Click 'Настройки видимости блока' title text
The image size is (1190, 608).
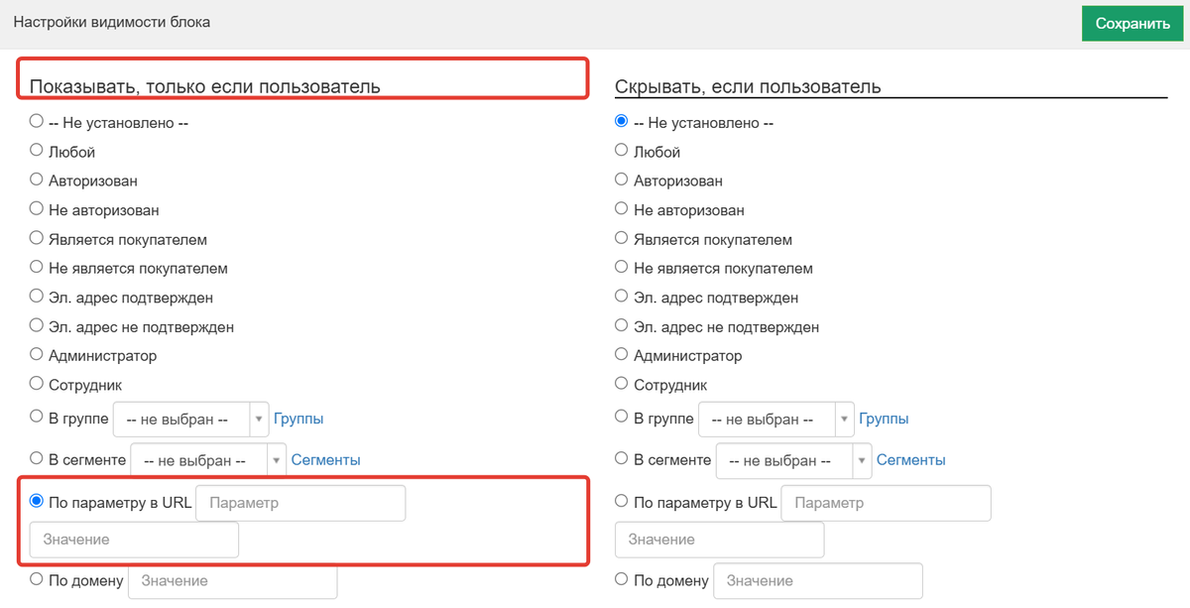[112, 22]
